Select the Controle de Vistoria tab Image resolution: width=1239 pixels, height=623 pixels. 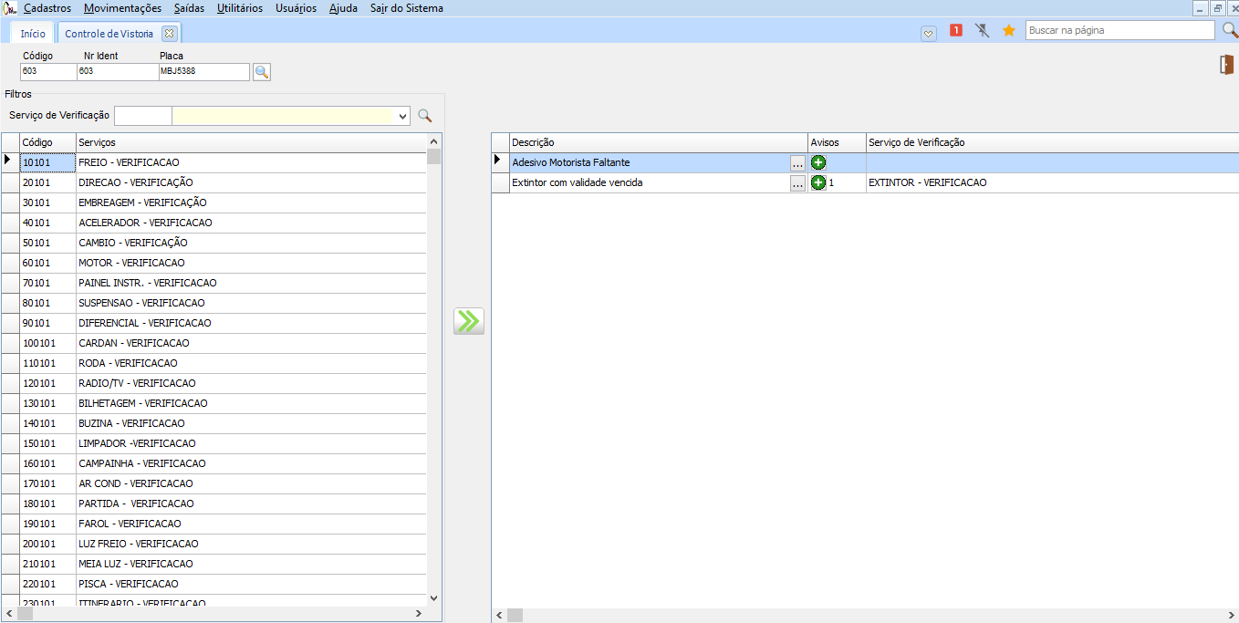click(x=109, y=33)
